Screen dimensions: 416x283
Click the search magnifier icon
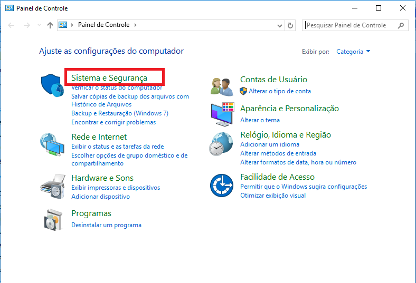[401, 25]
